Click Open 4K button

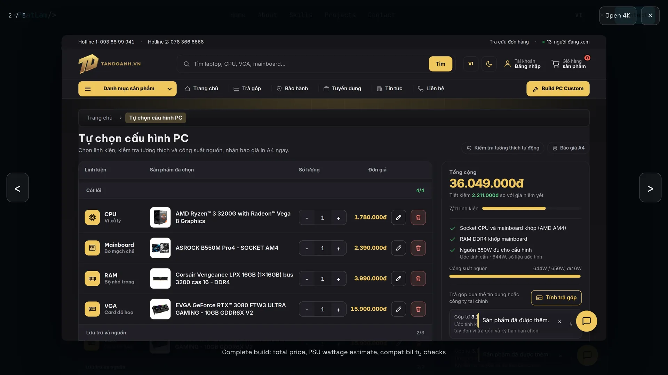[x=618, y=16]
